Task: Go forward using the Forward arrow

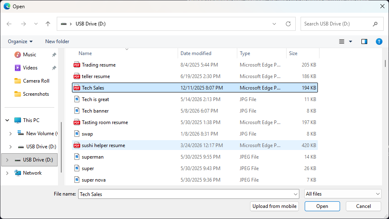Action: click(23, 24)
